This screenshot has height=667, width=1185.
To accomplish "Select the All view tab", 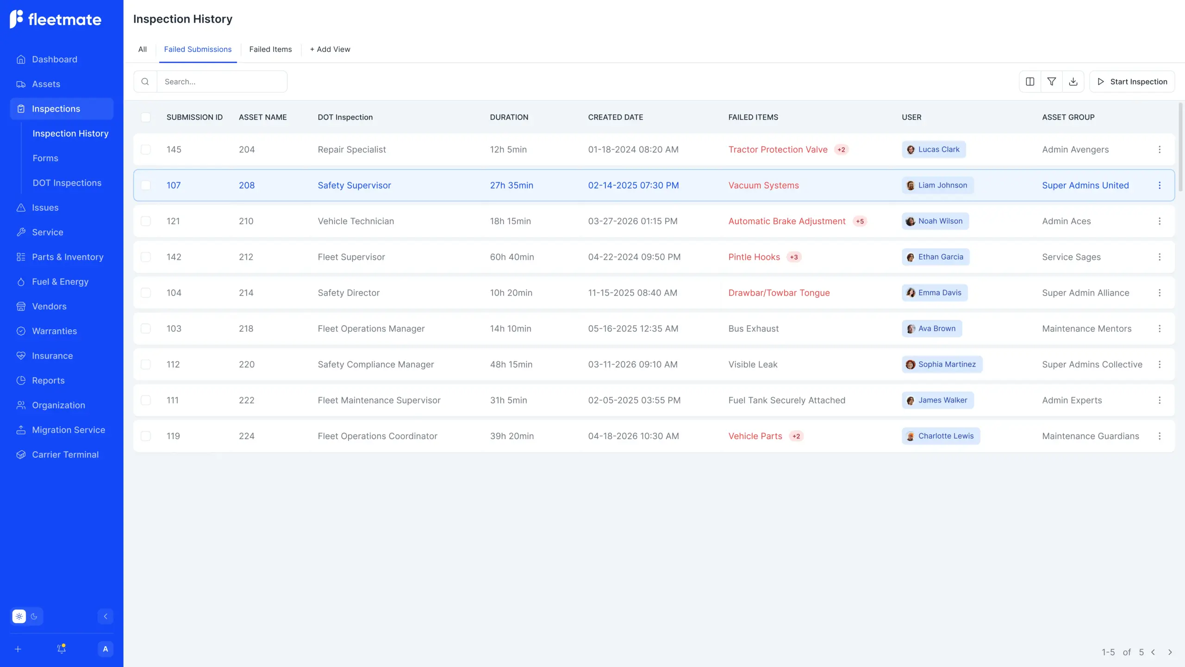I will pyautogui.click(x=142, y=49).
